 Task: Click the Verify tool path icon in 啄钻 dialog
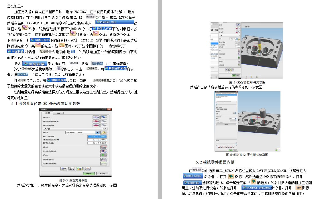(79, 169)
